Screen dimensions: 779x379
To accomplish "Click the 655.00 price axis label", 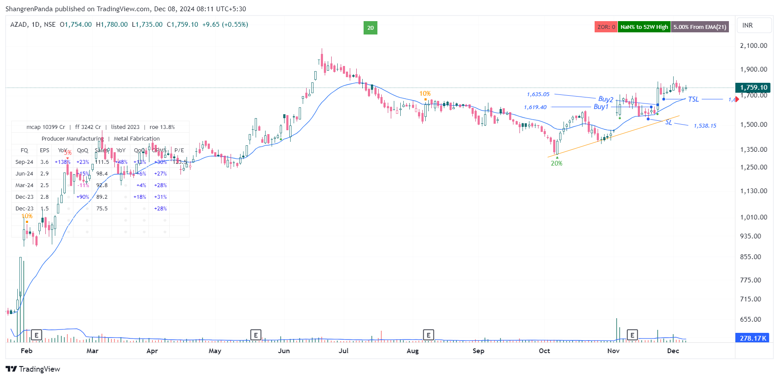I will coord(750,319).
